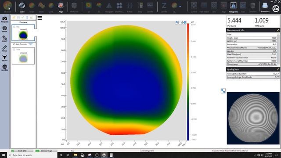Edit the Quality Stats panel with the pencil

pyautogui.click(x=278, y=69)
